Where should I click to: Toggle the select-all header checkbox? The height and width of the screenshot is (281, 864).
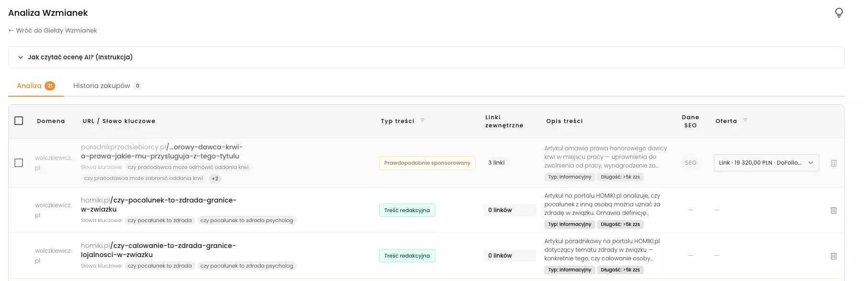coord(19,121)
